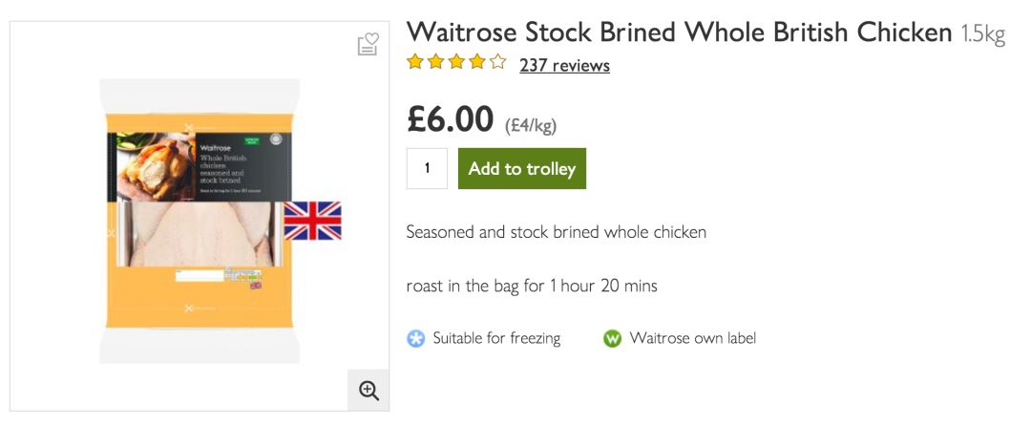Image resolution: width=1031 pixels, height=425 pixels.
Task: Click the roast in the bag instructions text
Action: tap(531, 286)
